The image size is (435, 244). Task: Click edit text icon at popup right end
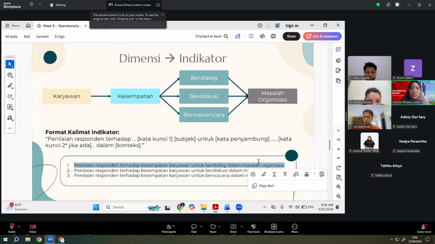[321, 174]
